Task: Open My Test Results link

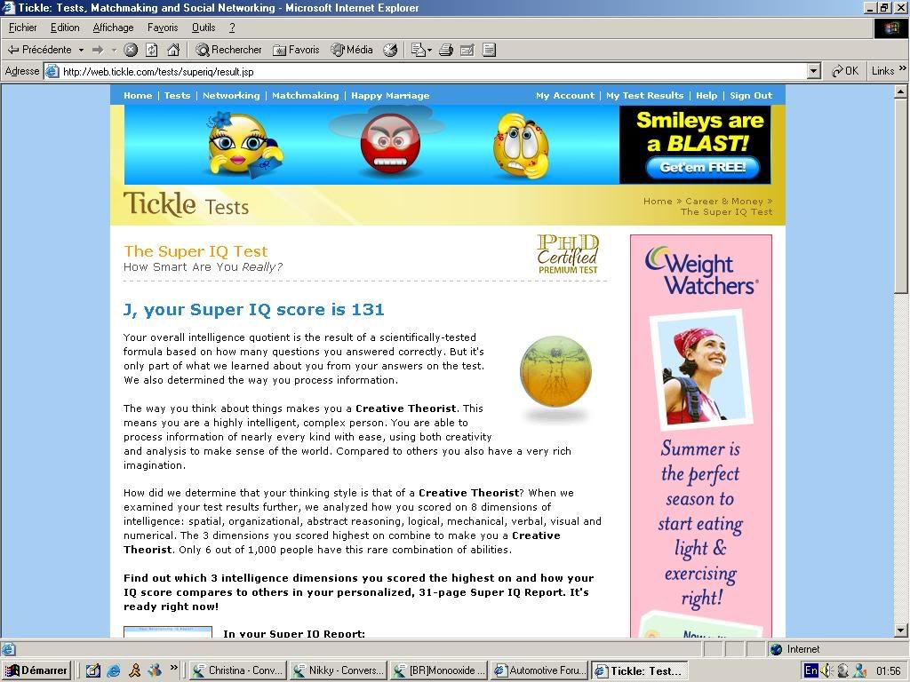Action: (644, 95)
